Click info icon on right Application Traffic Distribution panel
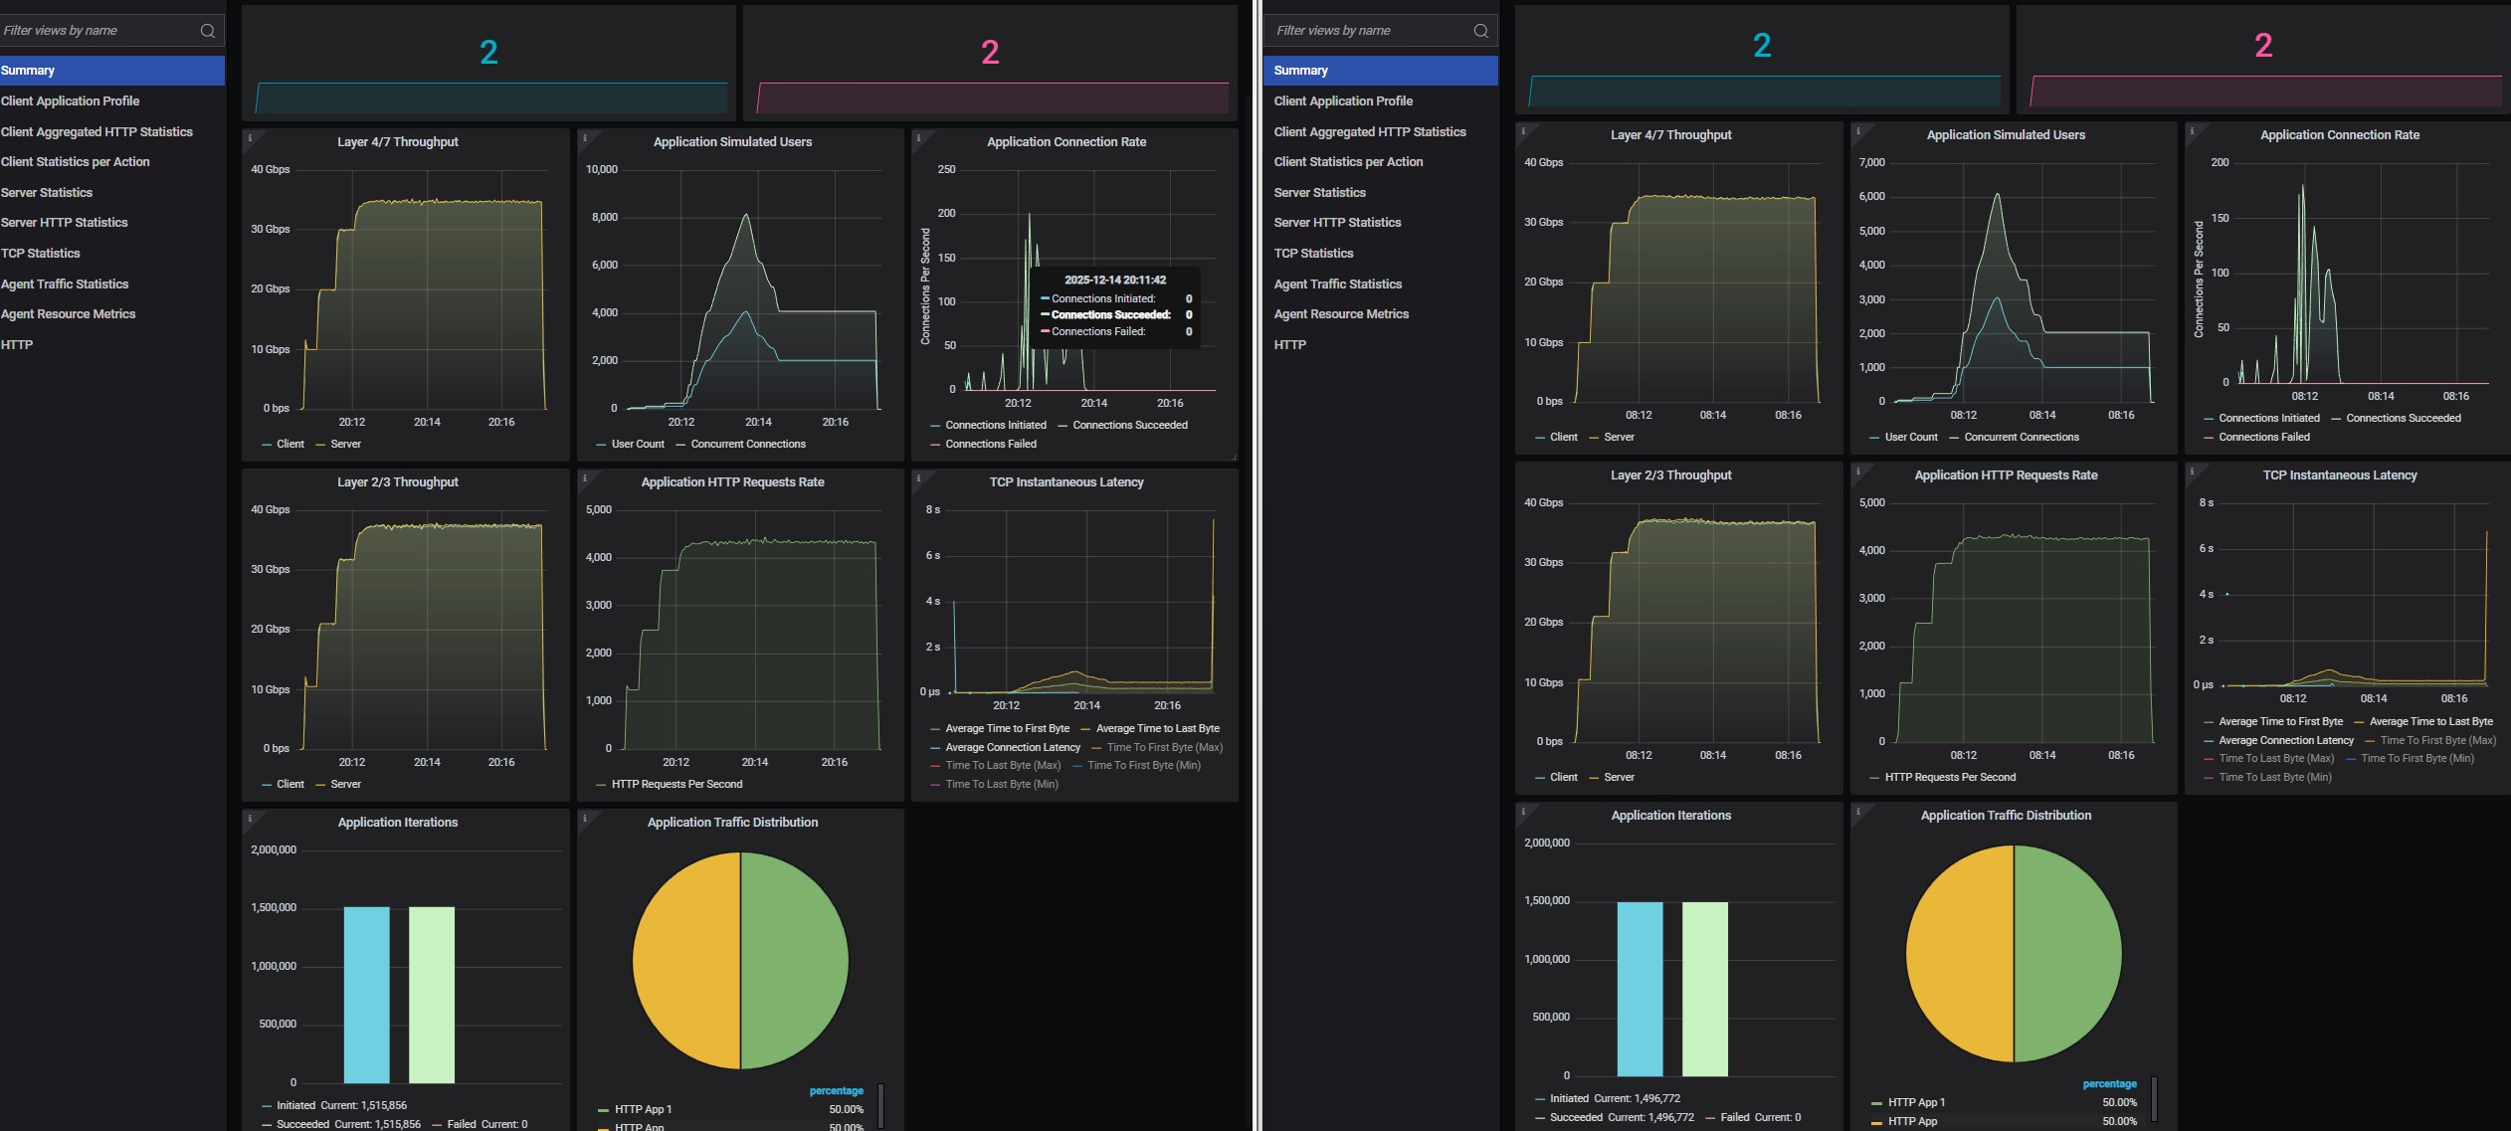Screen dimensions: 2511x1131 (x=1857, y=812)
